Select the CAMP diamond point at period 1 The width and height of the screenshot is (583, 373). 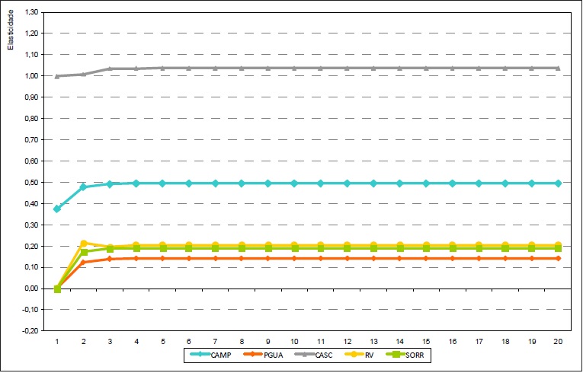[x=57, y=209]
